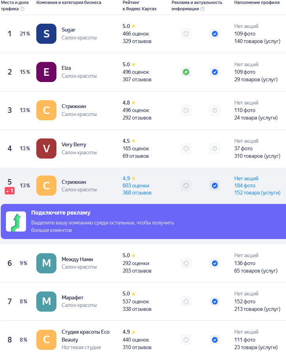Click the help icon beside 'Место и доля трафика'

click(x=22, y=9)
